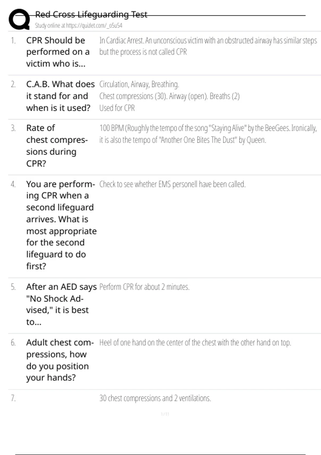
Task: Select the 'Adult chest compressions' hand position question
Action: pos(60,360)
